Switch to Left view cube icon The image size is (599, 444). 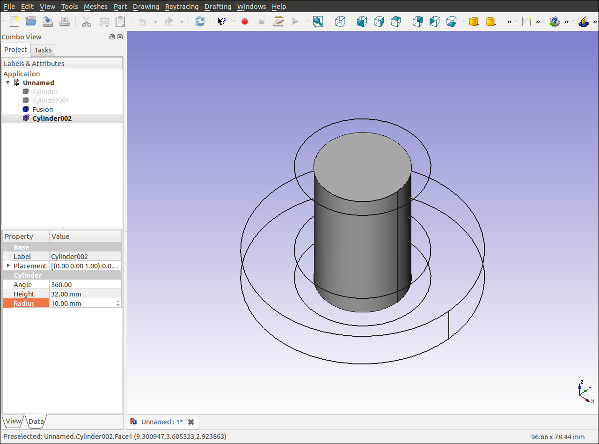(x=434, y=22)
